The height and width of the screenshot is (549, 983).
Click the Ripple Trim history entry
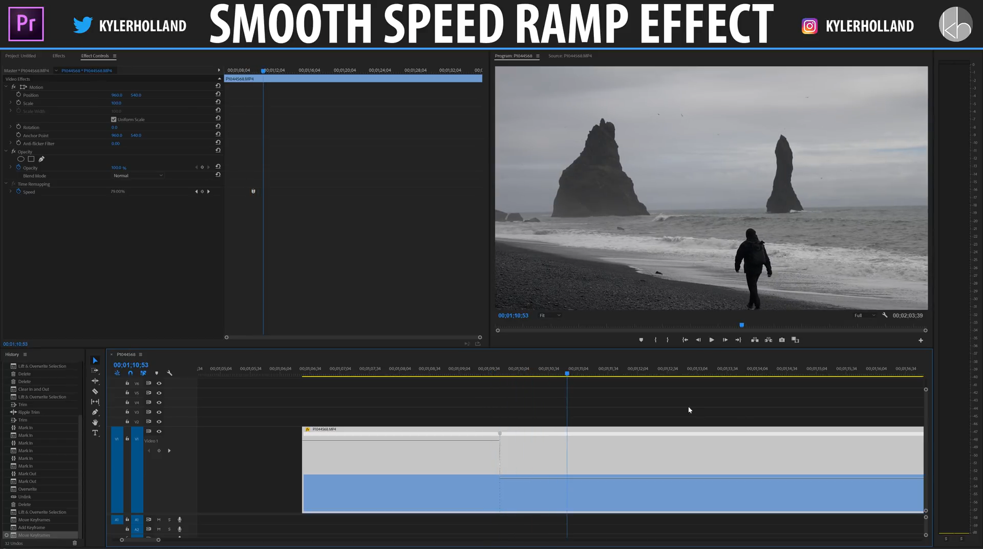[x=29, y=412]
